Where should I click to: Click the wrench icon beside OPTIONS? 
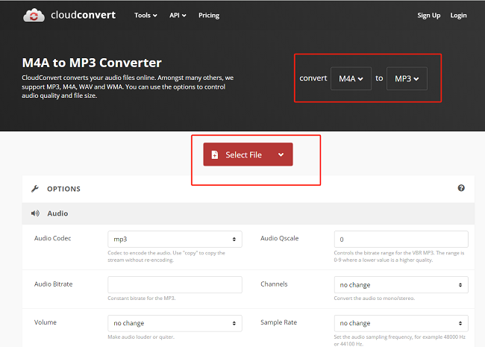click(35, 189)
